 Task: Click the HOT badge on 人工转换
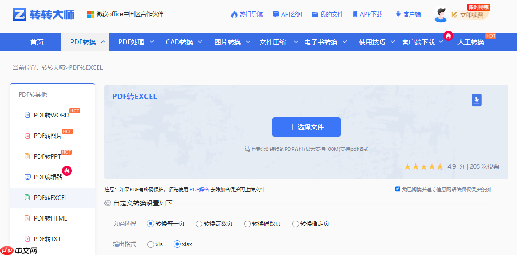pyautogui.click(x=490, y=36)
